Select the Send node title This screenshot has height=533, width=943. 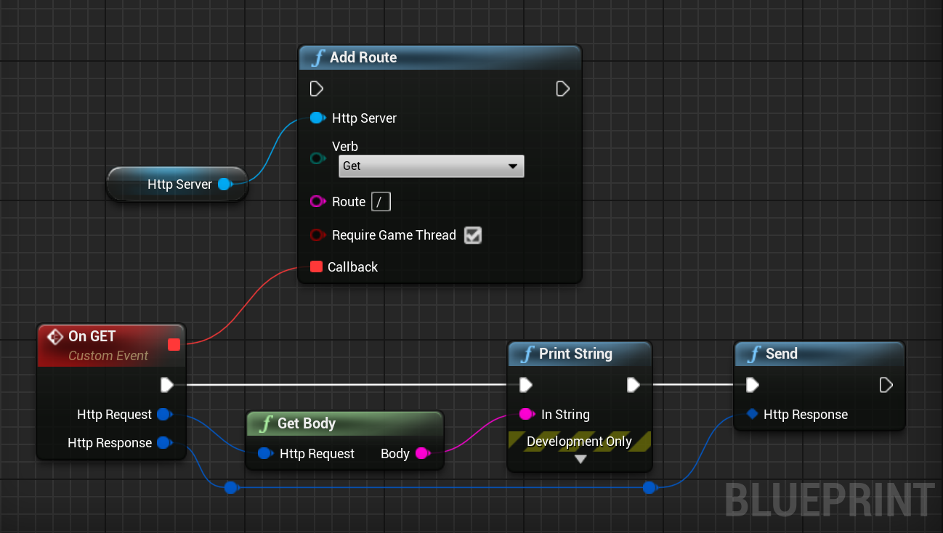(782, 354)
